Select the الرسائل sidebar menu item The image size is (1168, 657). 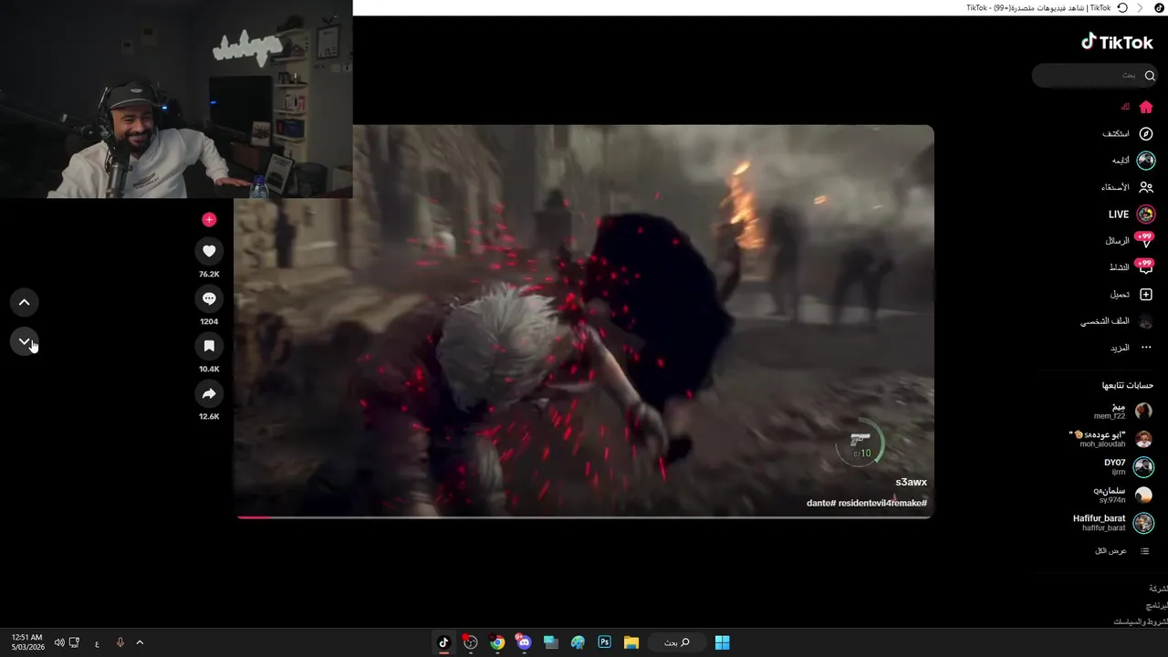click(1118, 241)
